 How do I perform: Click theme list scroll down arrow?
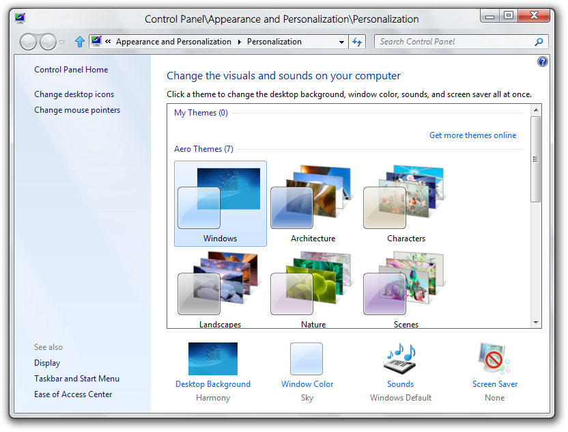[x=536, y=323]
